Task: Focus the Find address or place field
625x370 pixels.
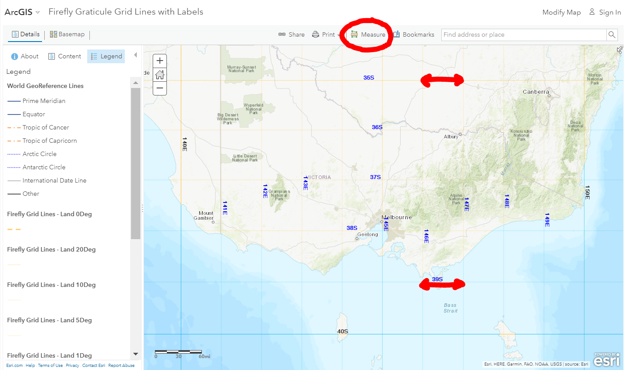Action: 524,34
